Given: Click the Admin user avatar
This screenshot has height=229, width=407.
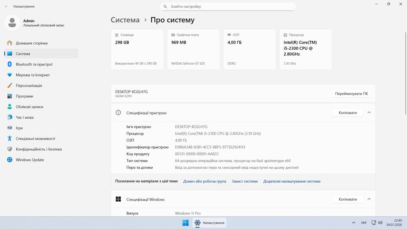Looking at the screenshot, I should tap(12, 22).
